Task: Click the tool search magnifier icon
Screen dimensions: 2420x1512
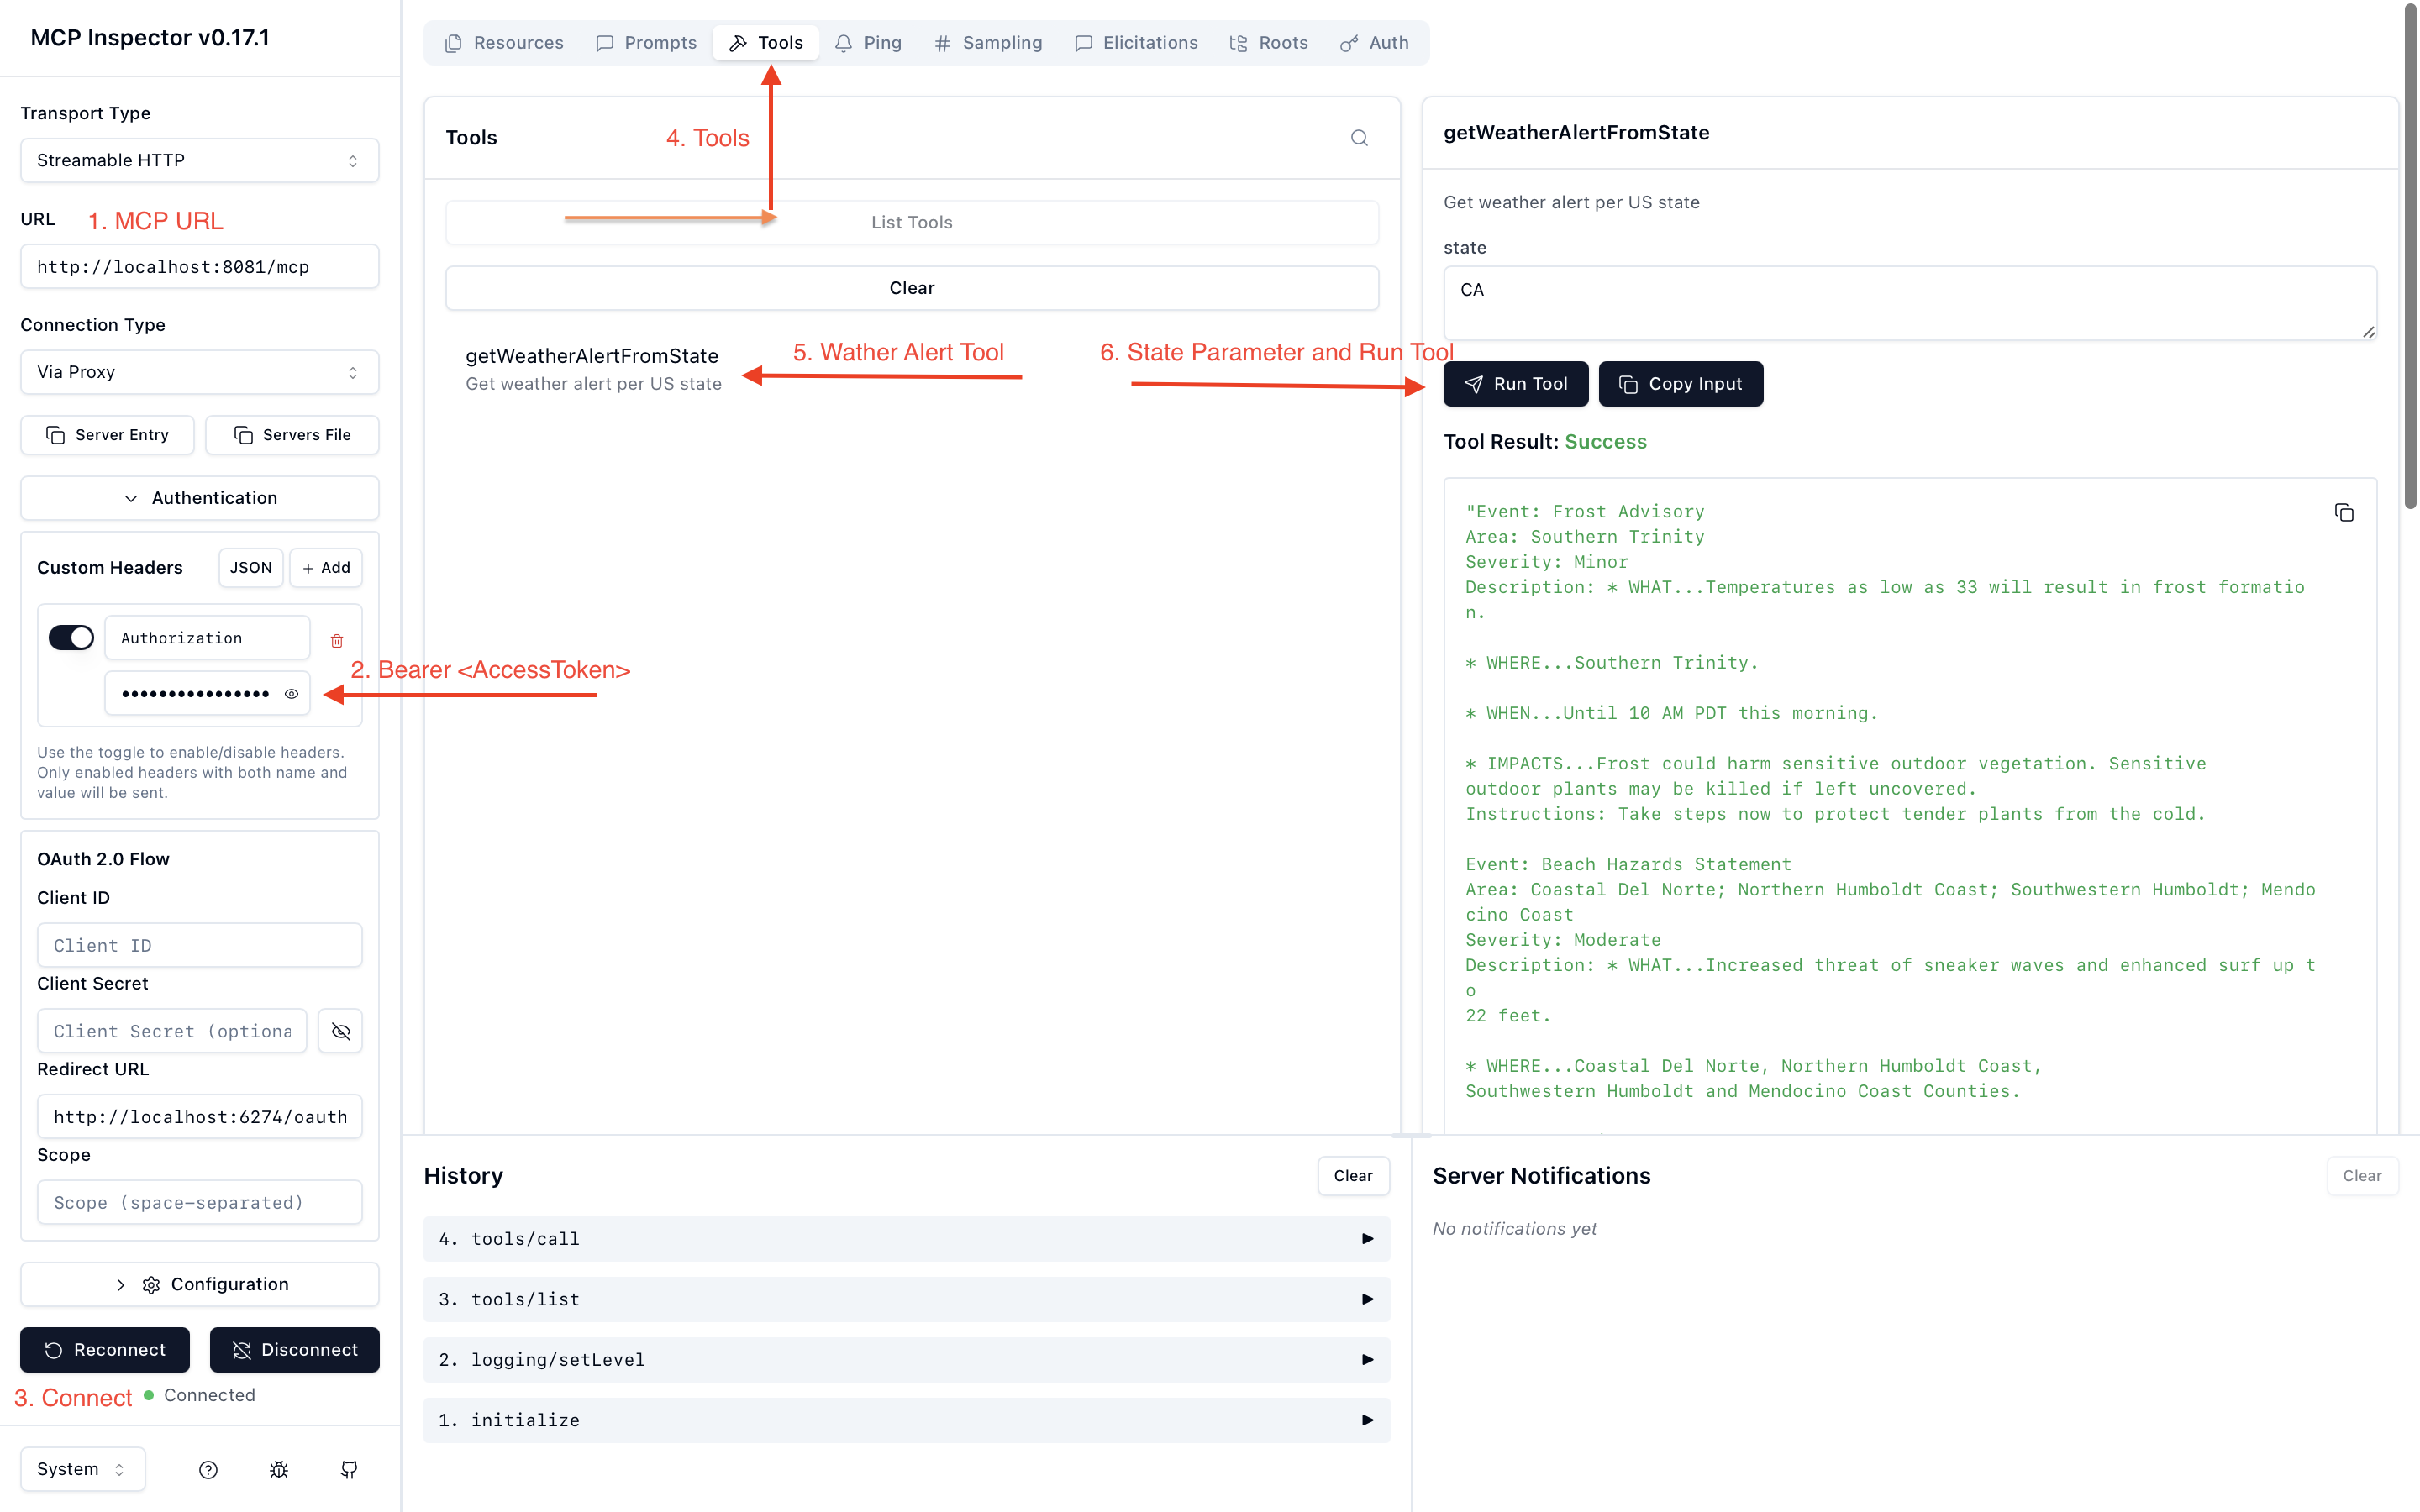Action: 1359,137
